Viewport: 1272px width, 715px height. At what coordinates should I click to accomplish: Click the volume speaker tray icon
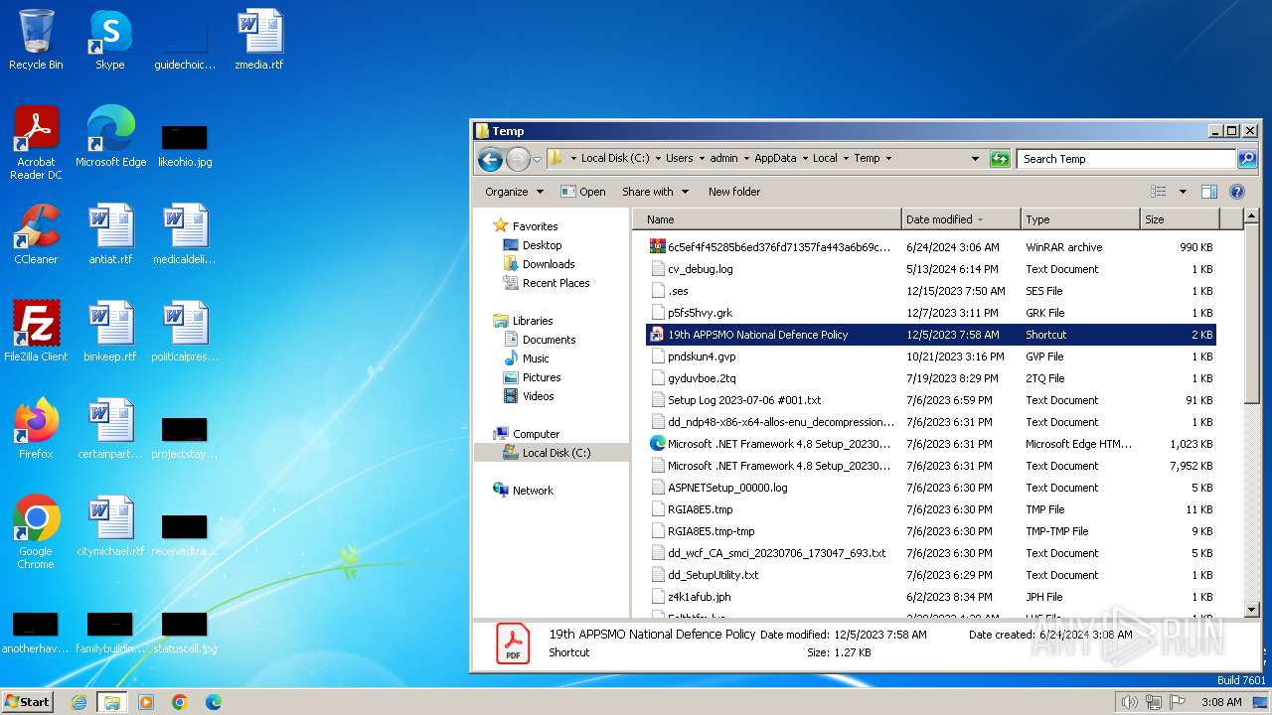[x=1129, y=702]
